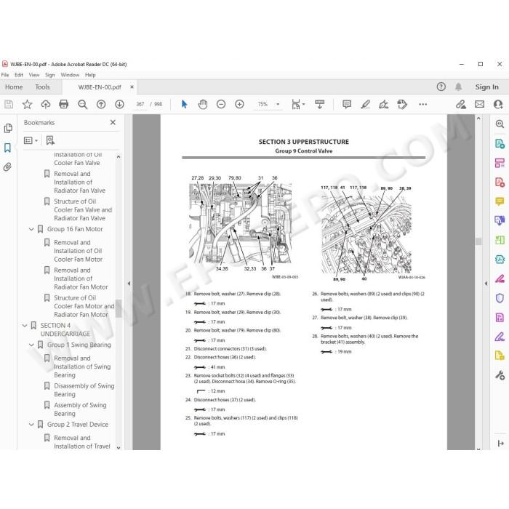Star this file as favorite

[x=27, y=104]
